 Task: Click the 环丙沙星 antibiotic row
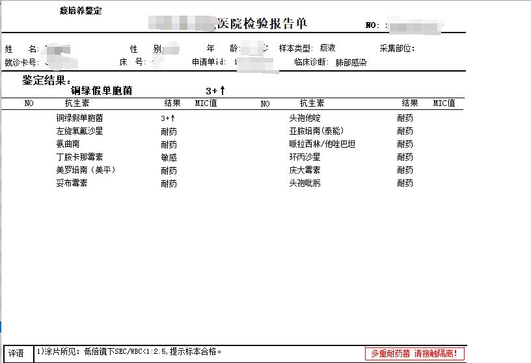click(305, 157)
